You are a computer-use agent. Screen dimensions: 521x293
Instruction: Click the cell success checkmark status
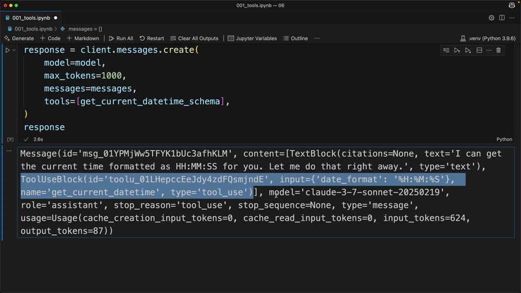click(26, 139)
